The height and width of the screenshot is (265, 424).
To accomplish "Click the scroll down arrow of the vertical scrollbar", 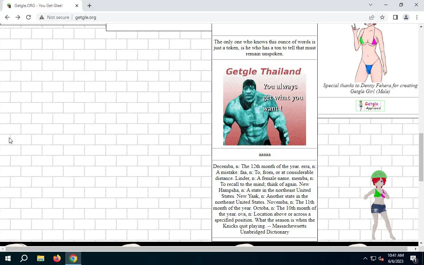I will click(x=421, y=243).
